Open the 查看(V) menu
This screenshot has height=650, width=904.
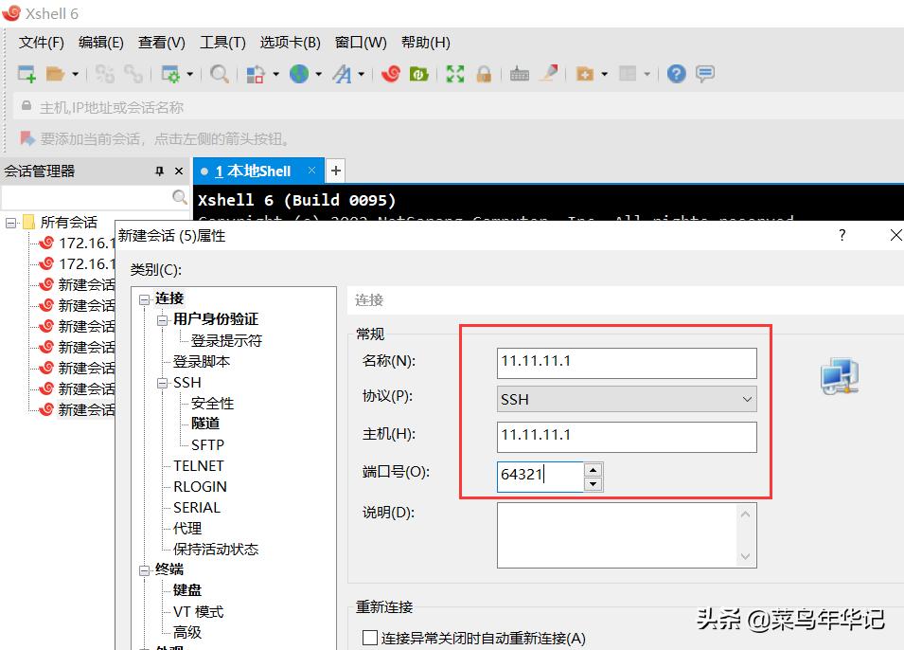[x=162, y=42]
